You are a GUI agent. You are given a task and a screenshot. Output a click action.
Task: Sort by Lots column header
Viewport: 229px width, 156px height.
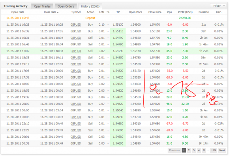pyautogui.click(x=101, y=12)
